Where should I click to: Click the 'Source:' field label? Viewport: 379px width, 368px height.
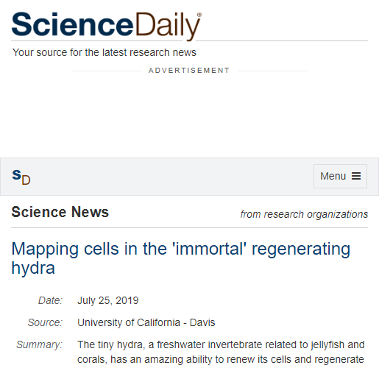point(45,322)
